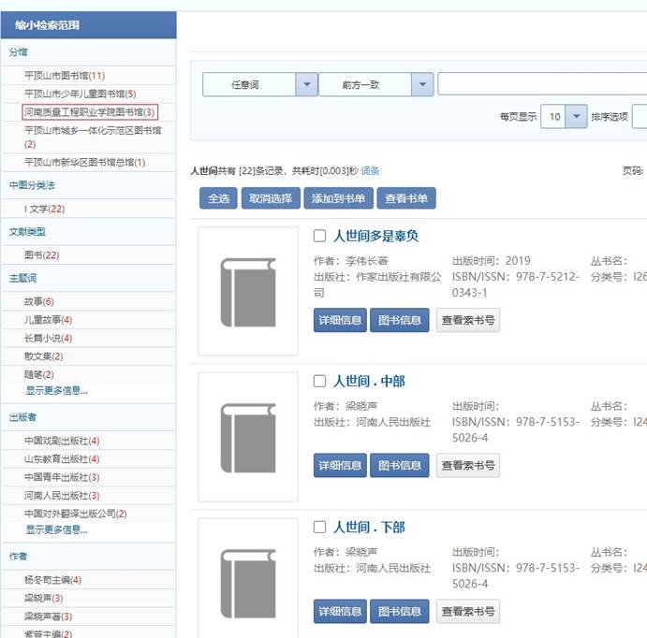Screen dimensions: 647x638
Task: Filter by 河南质量工程职业学院图书馆
Action: [90, 112]
